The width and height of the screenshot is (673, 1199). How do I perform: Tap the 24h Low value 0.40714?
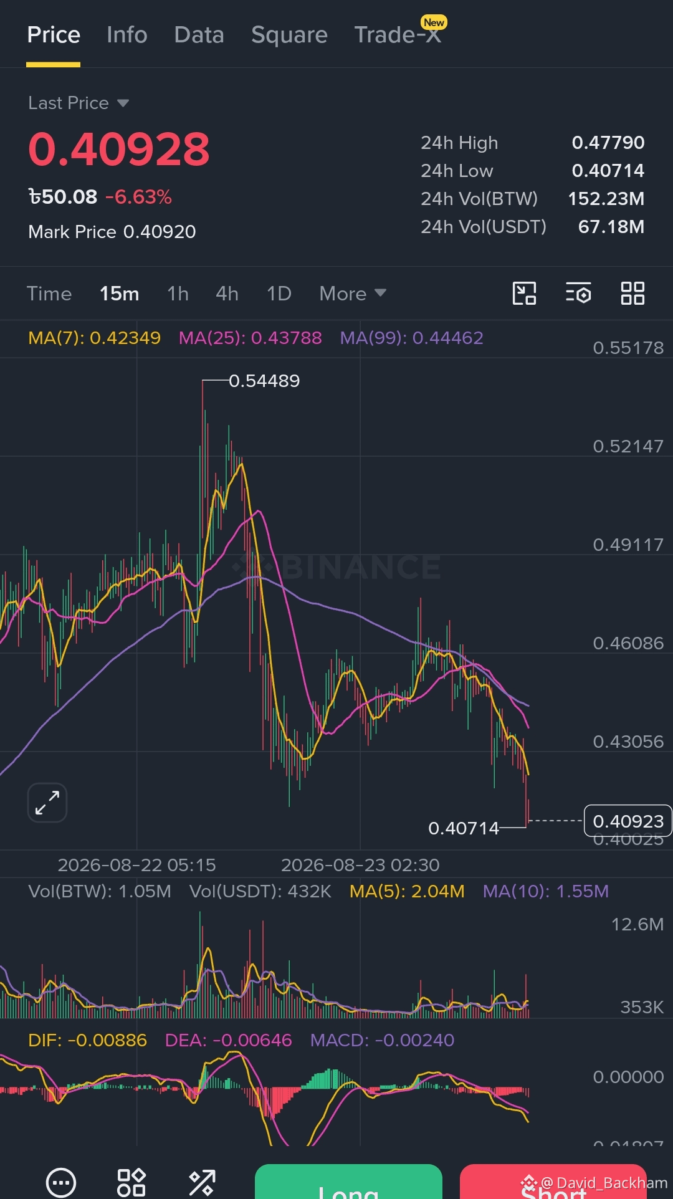[x=608, y=171]
